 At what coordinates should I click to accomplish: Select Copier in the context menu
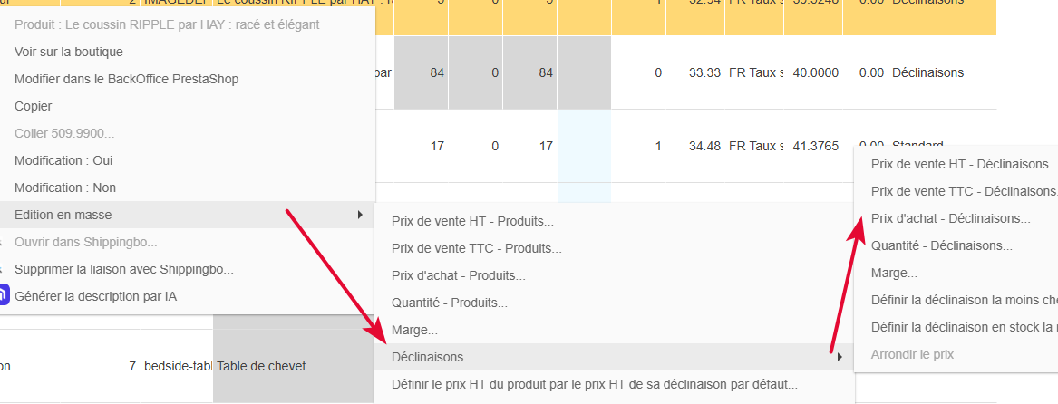(33, 106)
